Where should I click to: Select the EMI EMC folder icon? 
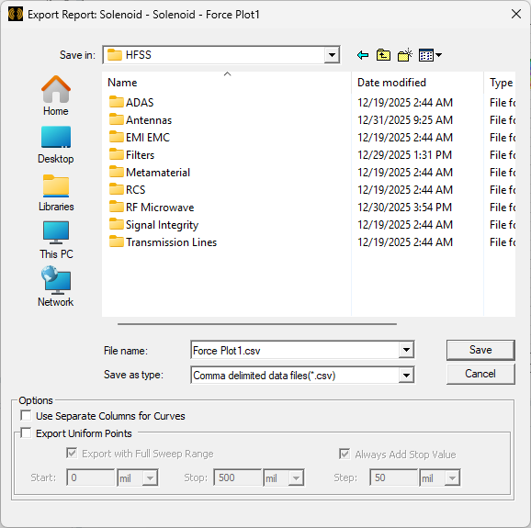116,137
